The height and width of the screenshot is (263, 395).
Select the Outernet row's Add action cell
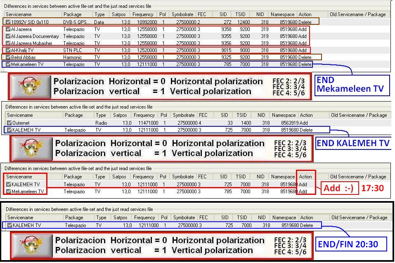(304, 123)
